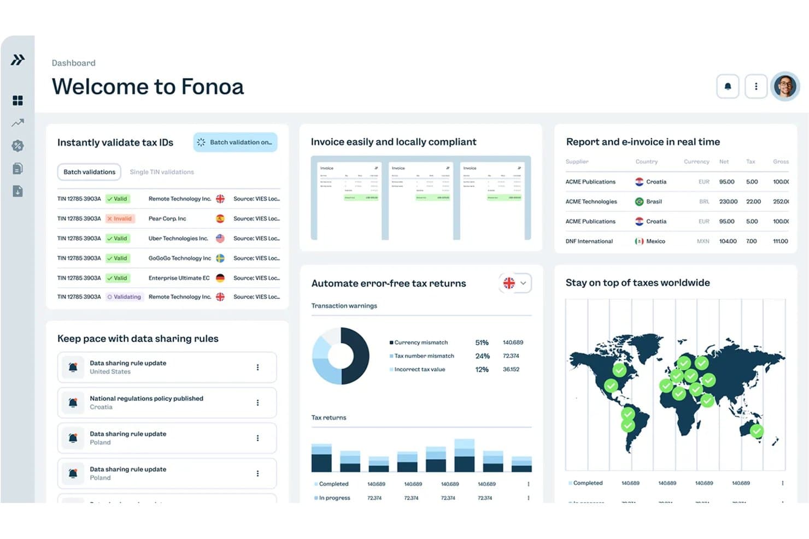Select the percent badge icon in sidebar
The height and width of the screenshot is (539, 809).
(x=17, y=146)
